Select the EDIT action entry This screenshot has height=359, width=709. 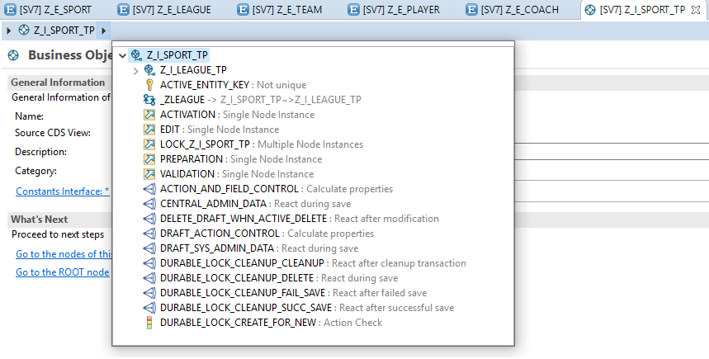pos(220,130)
